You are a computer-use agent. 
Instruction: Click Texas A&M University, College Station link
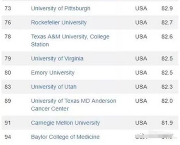(x=70, y=37)
